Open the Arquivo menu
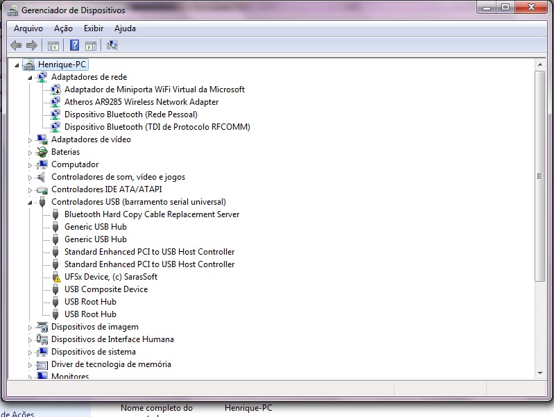Screen dimensions: 554x417 tap(28, 28)
